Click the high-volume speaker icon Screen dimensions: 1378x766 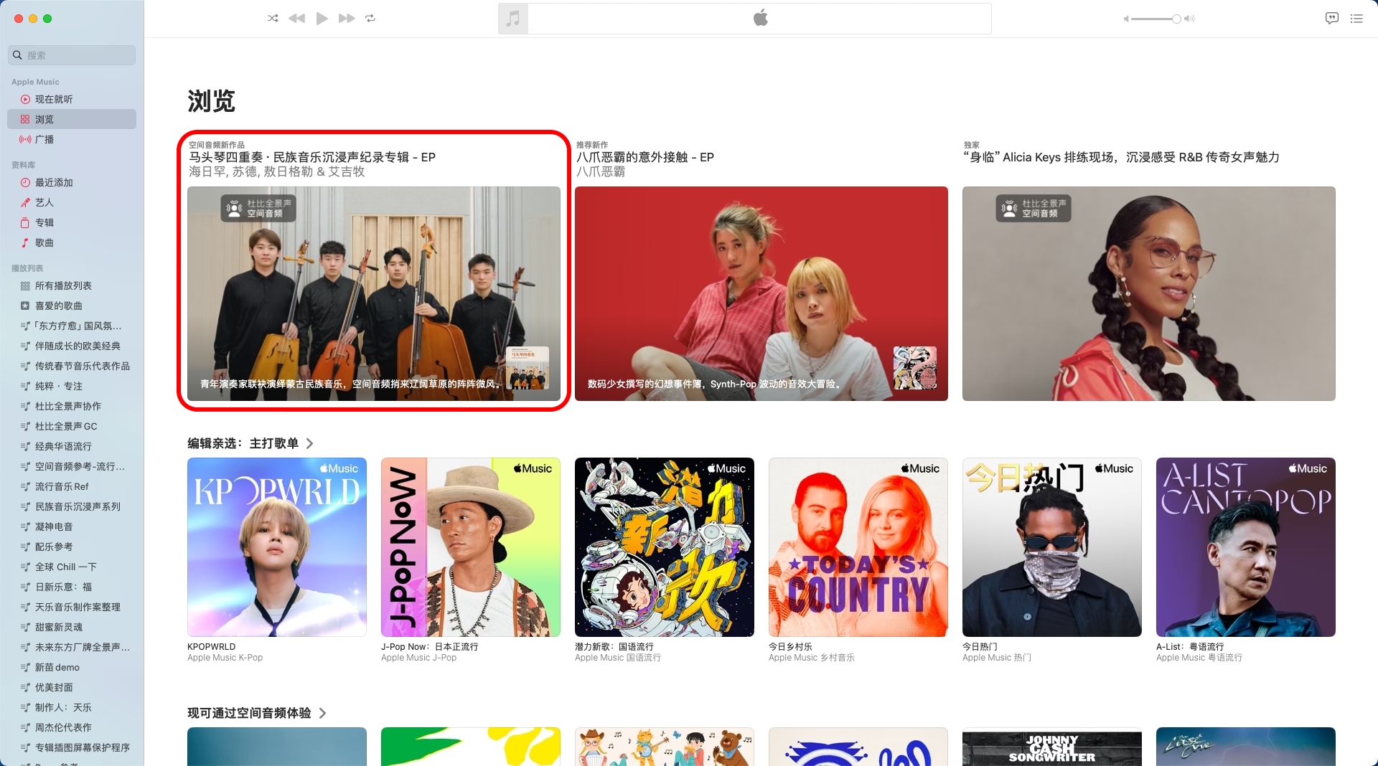coord(1189,19)
